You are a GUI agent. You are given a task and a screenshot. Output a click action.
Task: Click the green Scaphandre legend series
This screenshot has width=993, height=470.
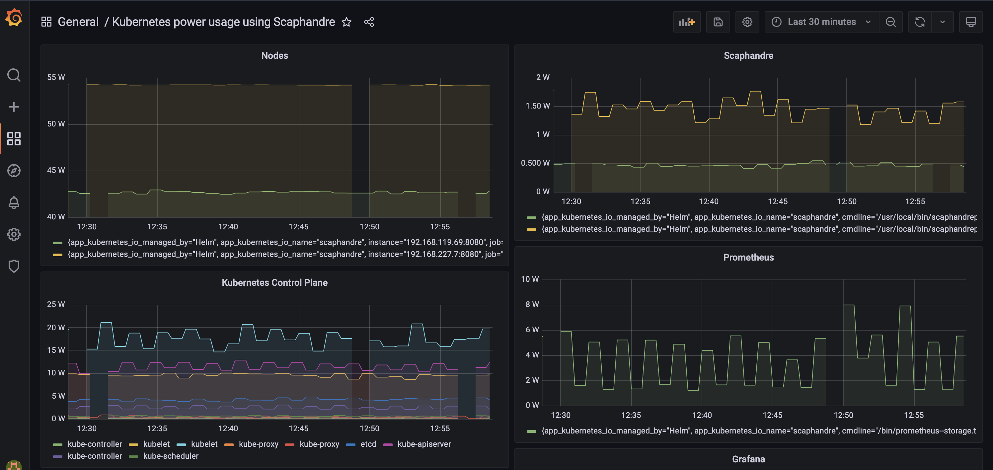tap(759, 217)
